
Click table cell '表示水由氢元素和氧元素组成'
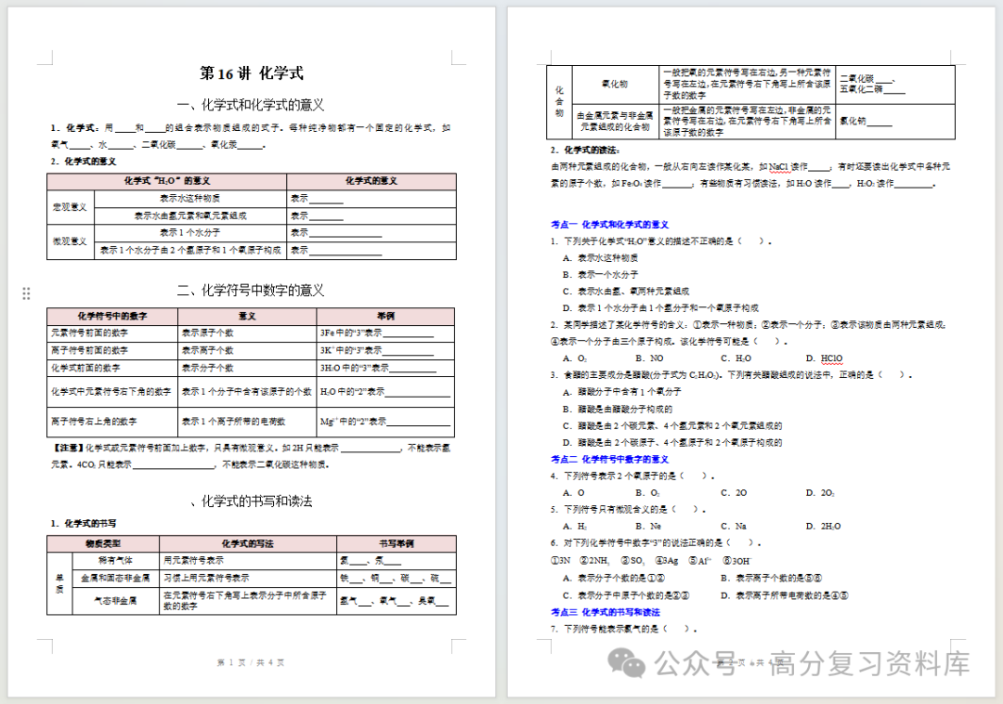(x=190, y=216)
